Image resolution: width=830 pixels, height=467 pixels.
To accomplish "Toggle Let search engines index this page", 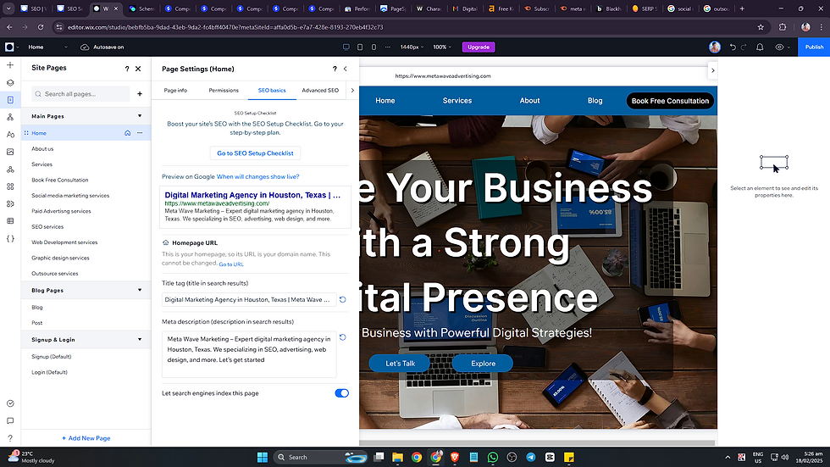I will click(x=341, y=393).
